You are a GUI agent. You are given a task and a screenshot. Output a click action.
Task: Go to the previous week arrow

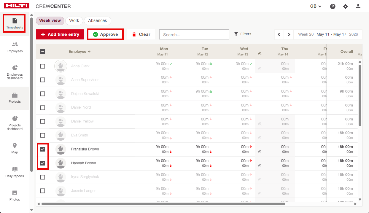click(279, 34)
